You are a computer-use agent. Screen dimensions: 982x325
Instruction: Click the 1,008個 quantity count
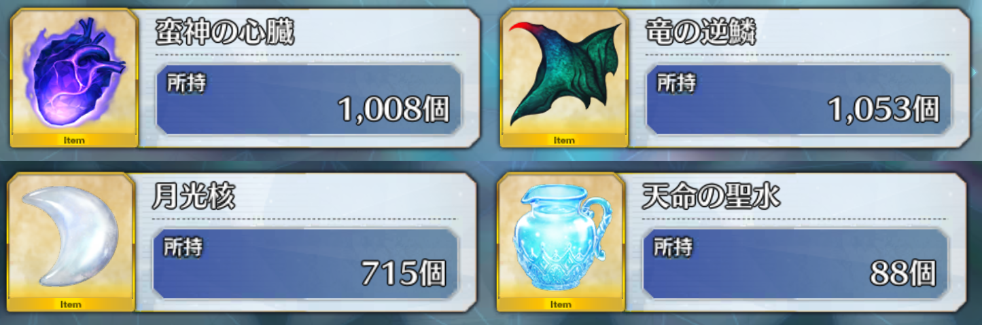(x=393, y=109)
